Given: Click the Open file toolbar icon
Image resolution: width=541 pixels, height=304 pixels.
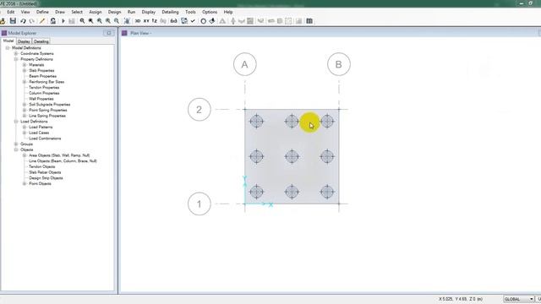Looking at the screenshot, I should coord(3,21).
